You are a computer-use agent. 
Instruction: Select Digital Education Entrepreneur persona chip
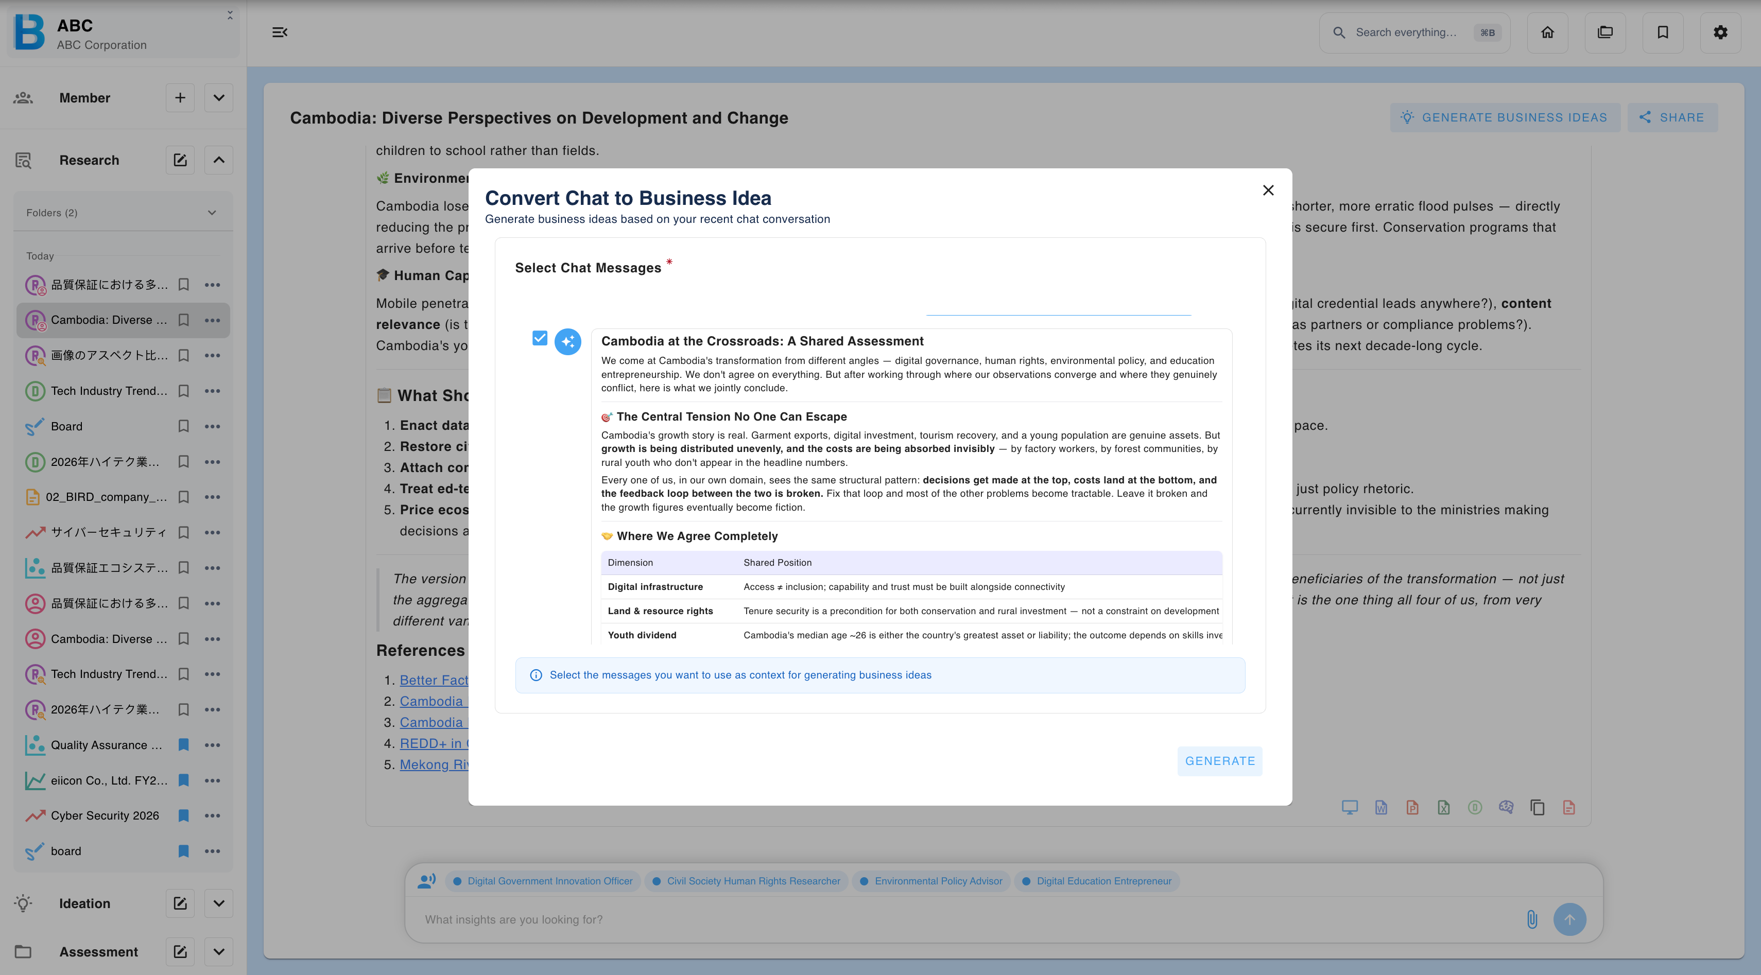pyautogui.click(x=1097, y=881)
